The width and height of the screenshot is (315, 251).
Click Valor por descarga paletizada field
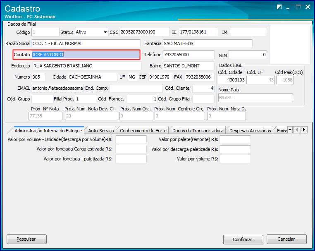tap(235, 150)
